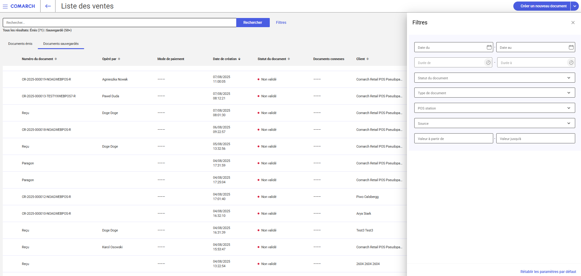581x276 pixels.
Task: Close the Filtres panel with X icon
Action: point(573,23)
